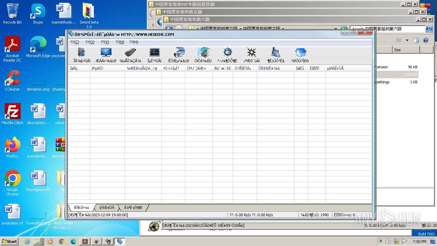Switch to the second bottom tab
The image size is (437, 246).
107,207
